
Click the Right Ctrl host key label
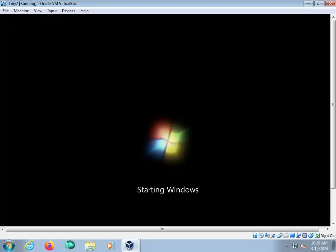(x=328, y=236)
